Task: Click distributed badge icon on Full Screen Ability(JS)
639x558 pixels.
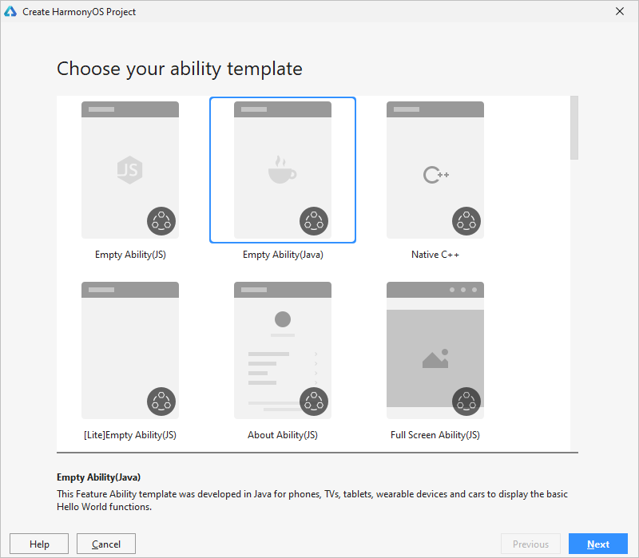Action: point(466,402)
